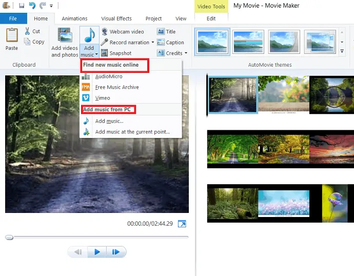Image resolution: width=354 pixels, height=276 pixels.
Task: Click the 00:00.00/02:44.29 timecode text
Action: click(x=150, y=224)
